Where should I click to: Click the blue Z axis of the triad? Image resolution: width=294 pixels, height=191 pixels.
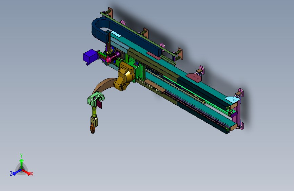click(x=17, y=172)
